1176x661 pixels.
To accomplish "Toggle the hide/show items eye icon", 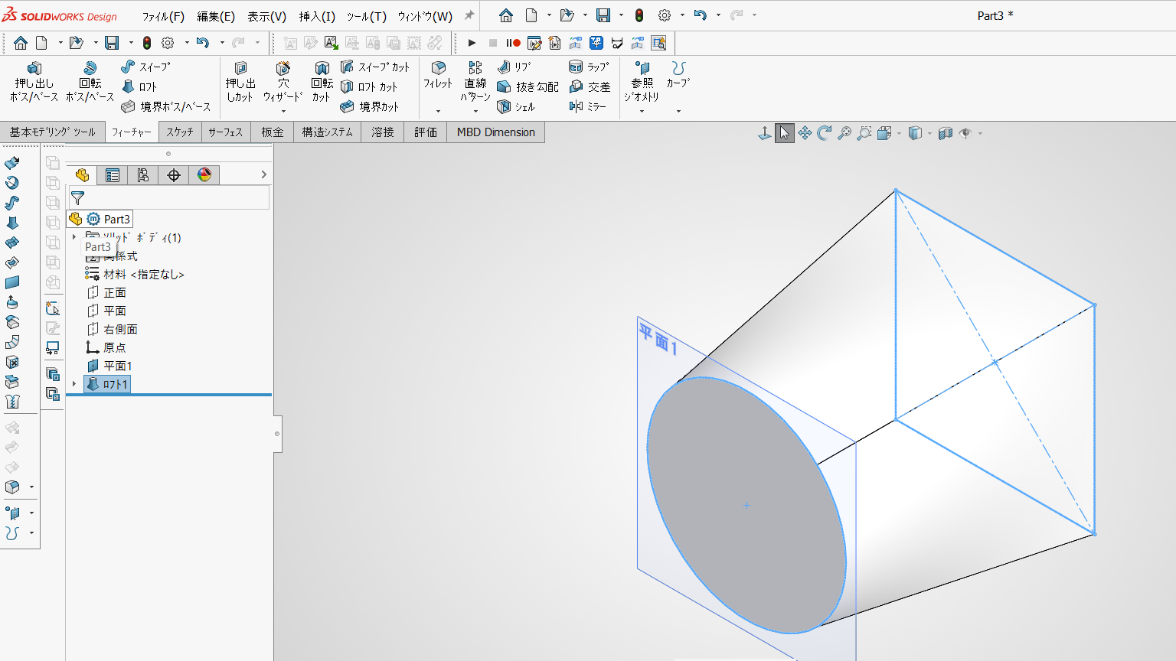I will [x=965, y=133].
